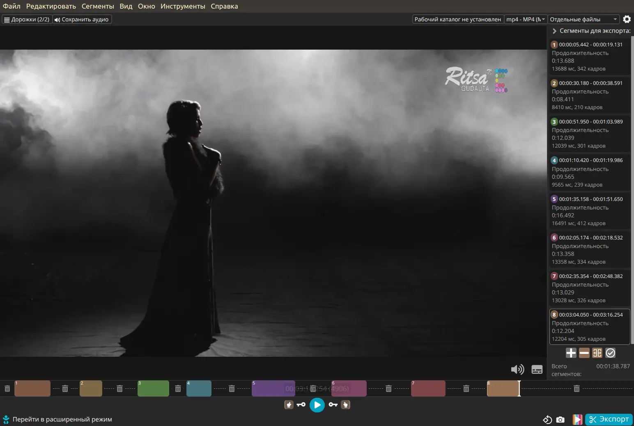Jump to the previous keyframe using the left key icon
Screen dimensions: 634x426
pyautogui.click(x=301, y=405)
